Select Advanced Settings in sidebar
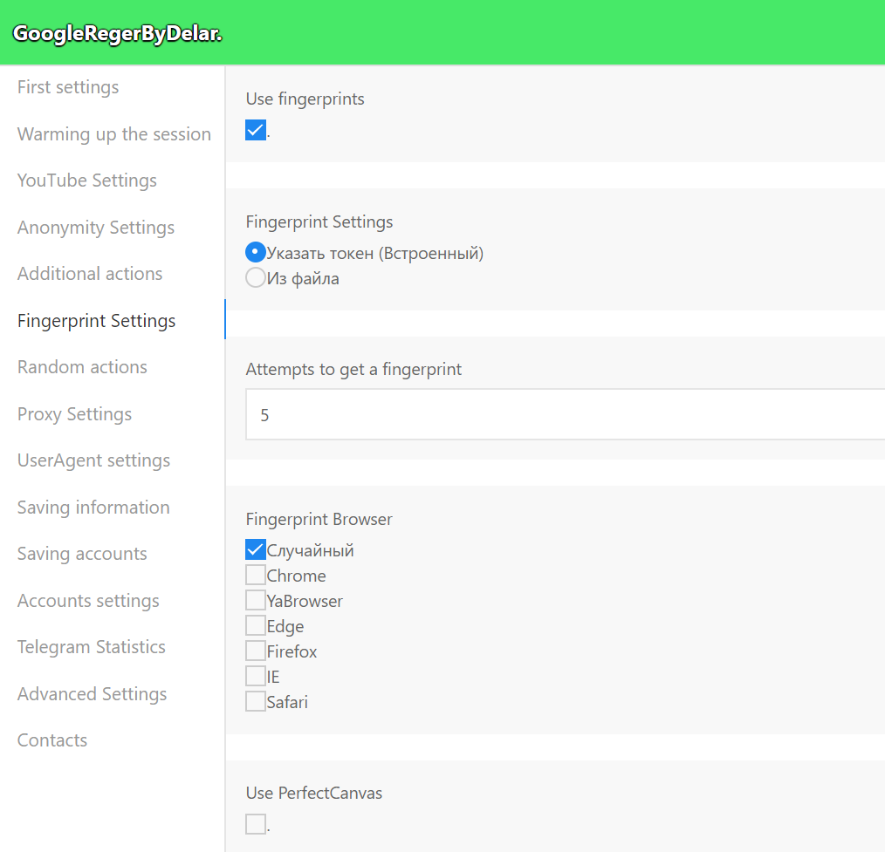Screen dimensions: 885x852 point(92,693)
